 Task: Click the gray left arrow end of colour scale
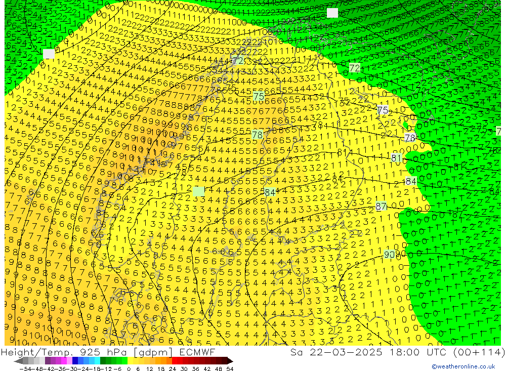coord(18,361)
